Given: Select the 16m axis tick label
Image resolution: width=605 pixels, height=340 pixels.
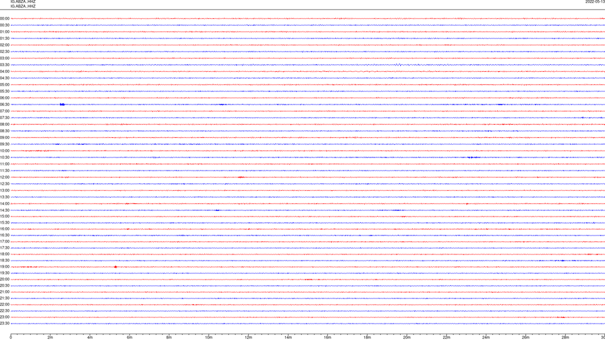Looking at the screenshot, I should click(328, 337).
